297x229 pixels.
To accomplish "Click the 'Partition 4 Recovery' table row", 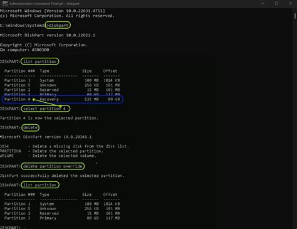I will coord(62,99).
